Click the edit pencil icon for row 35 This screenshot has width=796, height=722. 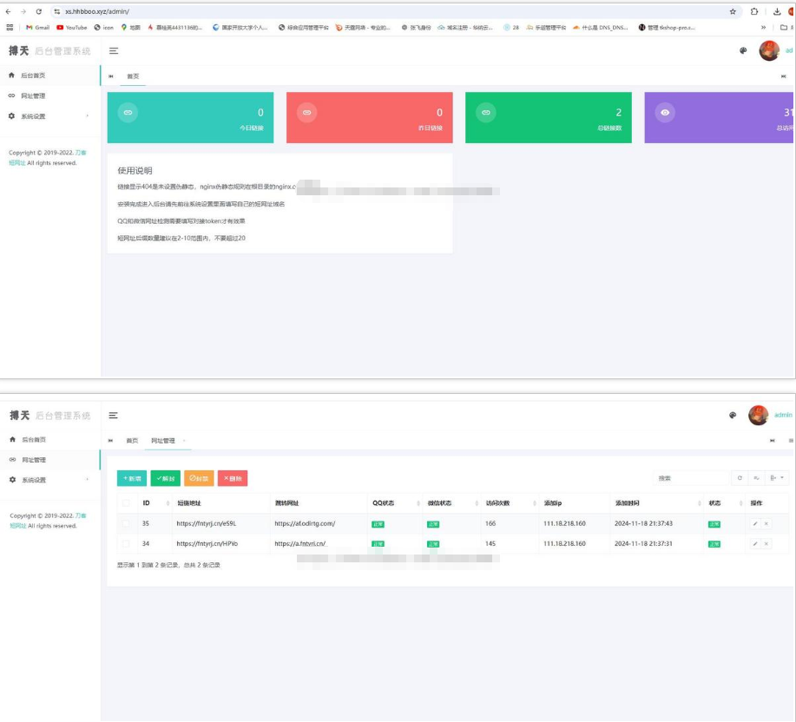[x=755, y=523]
